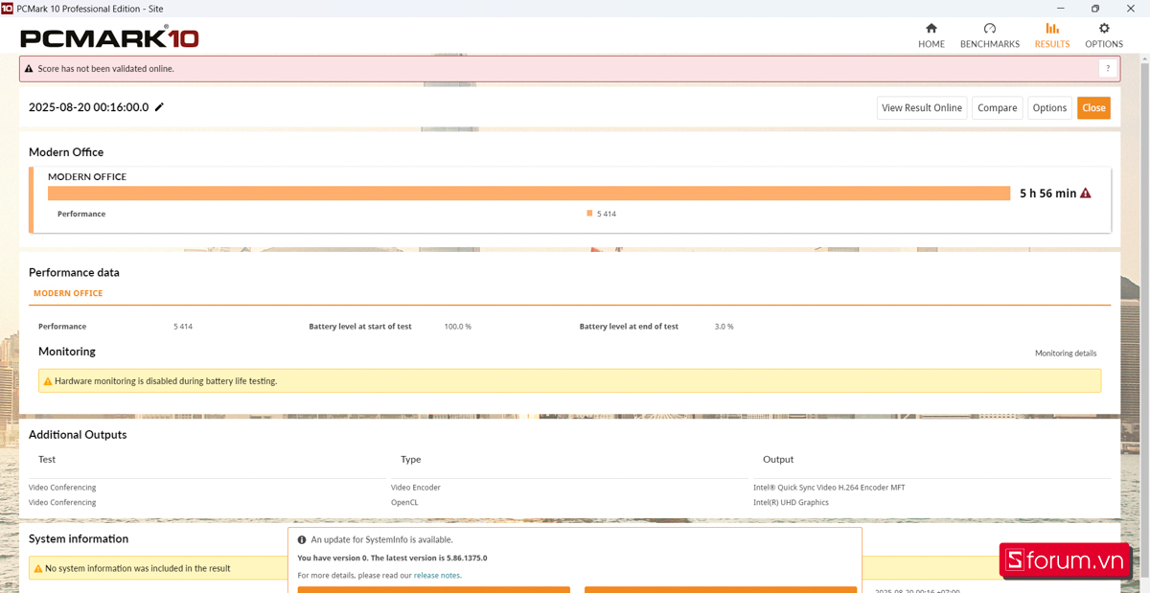Click the MODERN OFFICE card title

[x=87, y=177]
